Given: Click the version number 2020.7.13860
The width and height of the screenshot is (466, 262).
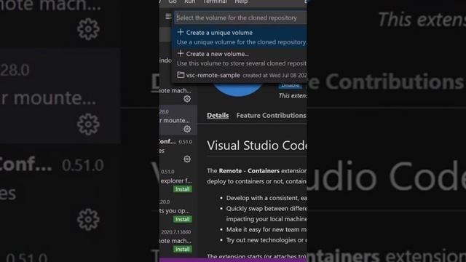Looking at the screenshot, I should (x=176, y=231).
